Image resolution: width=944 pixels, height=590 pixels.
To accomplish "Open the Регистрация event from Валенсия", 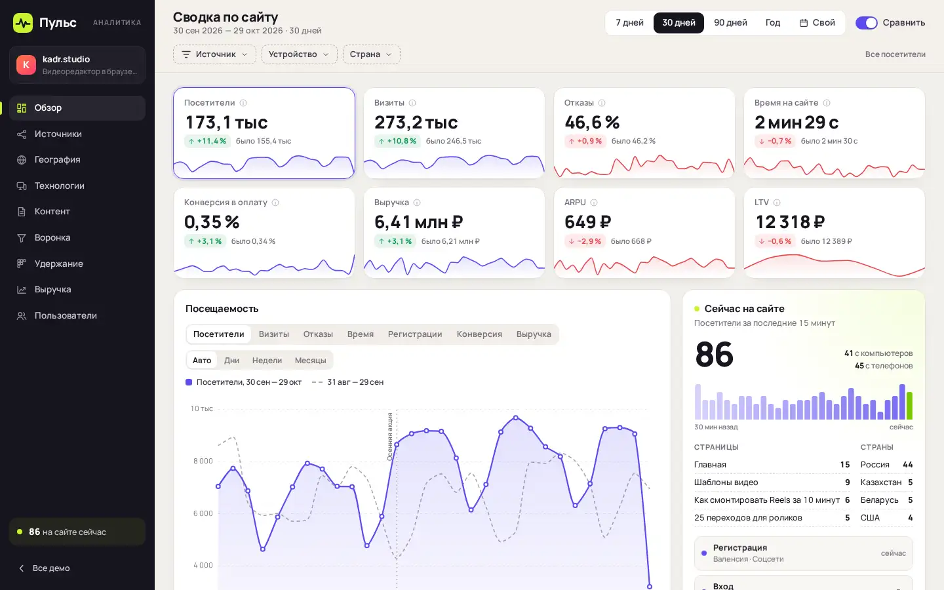I will (803, 553).
